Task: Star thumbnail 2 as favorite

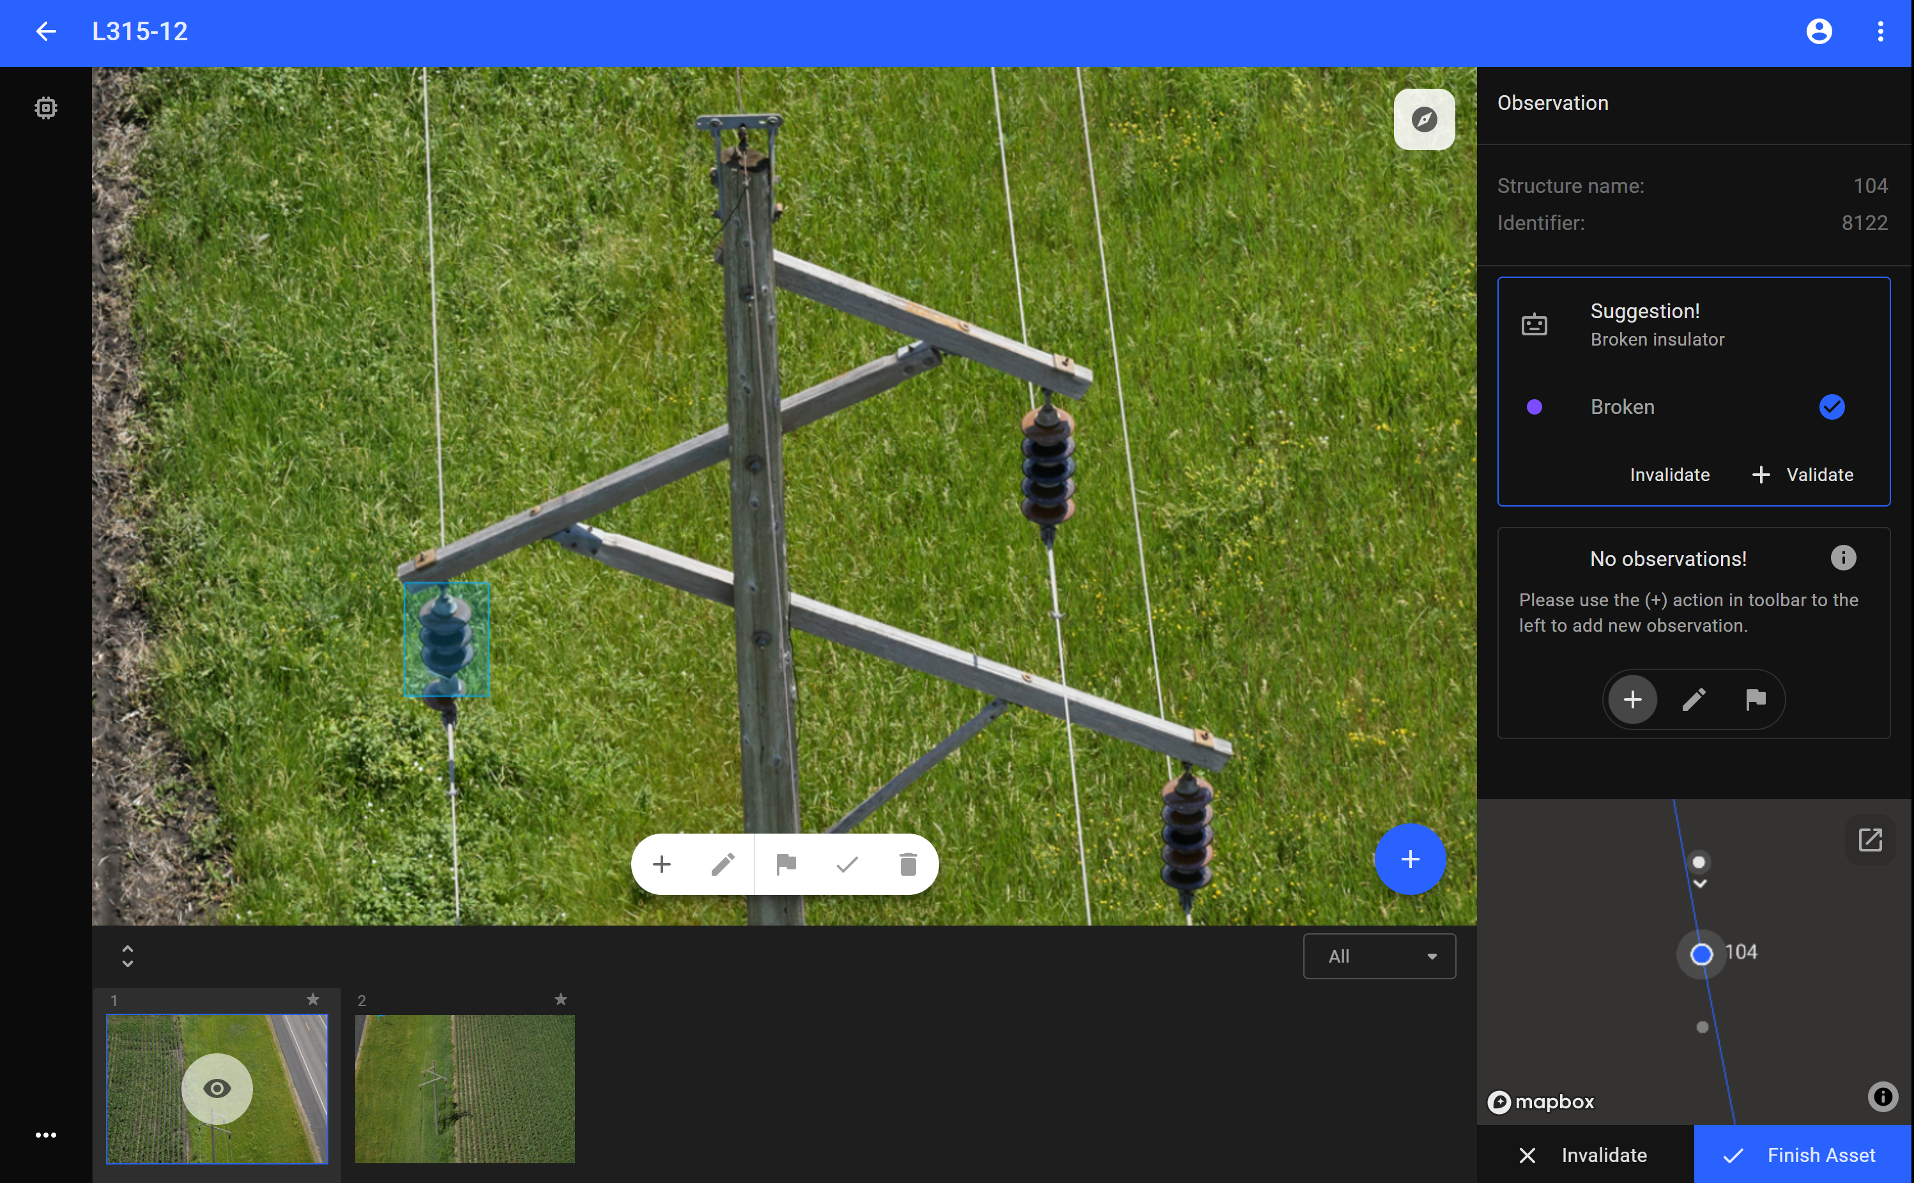Action: tap(561, 999)
